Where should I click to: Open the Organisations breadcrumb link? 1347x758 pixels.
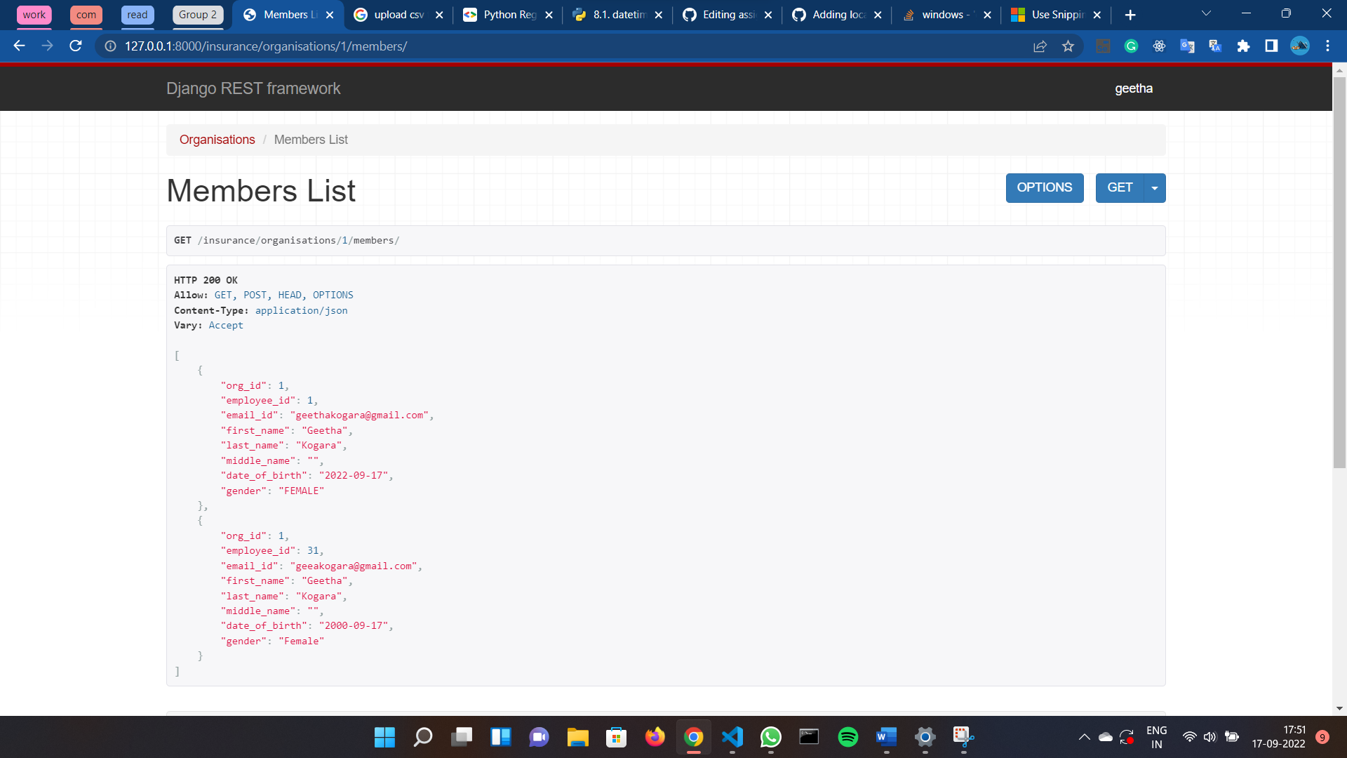click(x=217, y=140)
